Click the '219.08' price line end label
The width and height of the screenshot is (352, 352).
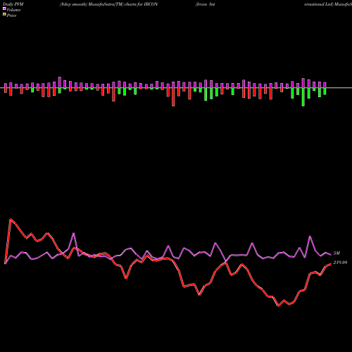(x=340, y=263)
